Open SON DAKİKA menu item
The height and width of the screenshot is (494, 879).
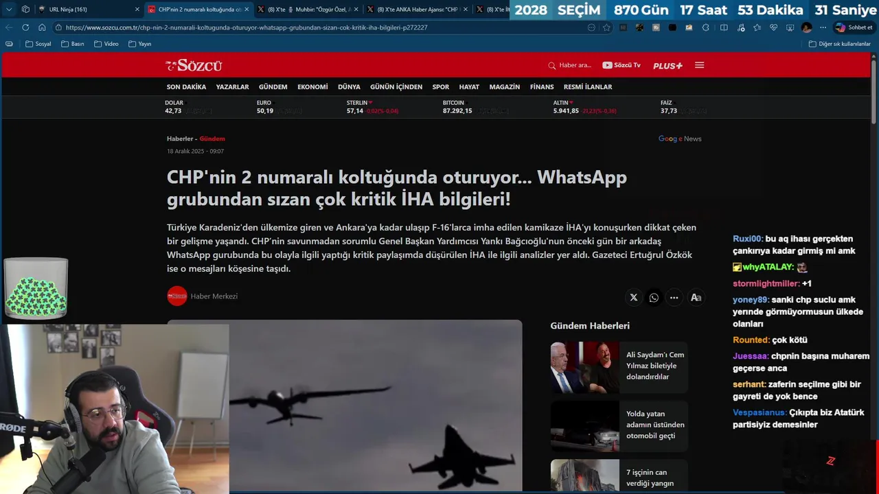pyautogui.click(x=186, y=87)
